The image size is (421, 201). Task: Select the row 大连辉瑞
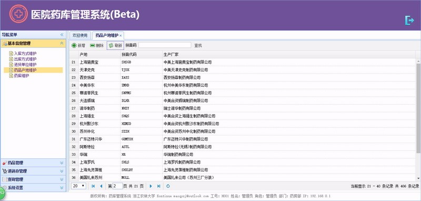pyautogui.click(x=243, y=100)
